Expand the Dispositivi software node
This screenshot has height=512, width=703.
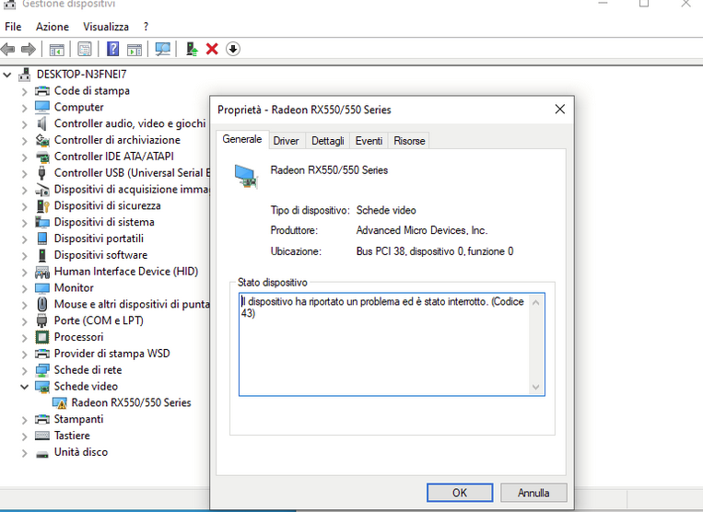[24, 256]
